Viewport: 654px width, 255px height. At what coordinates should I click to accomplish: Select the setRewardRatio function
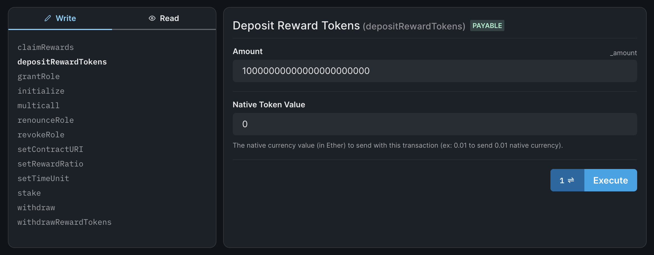tap(50, 164)
